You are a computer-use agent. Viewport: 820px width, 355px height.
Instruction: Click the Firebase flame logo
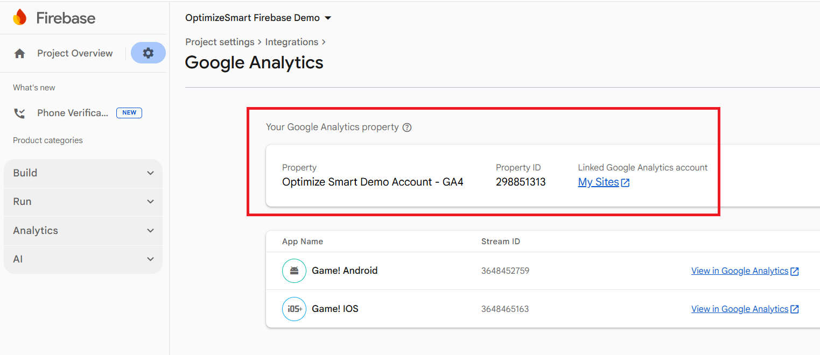pyautogui.click(x=19, y=18)
